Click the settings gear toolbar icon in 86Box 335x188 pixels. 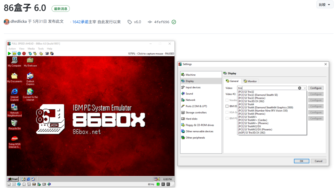pyautogui.click(x=41, y=54)
